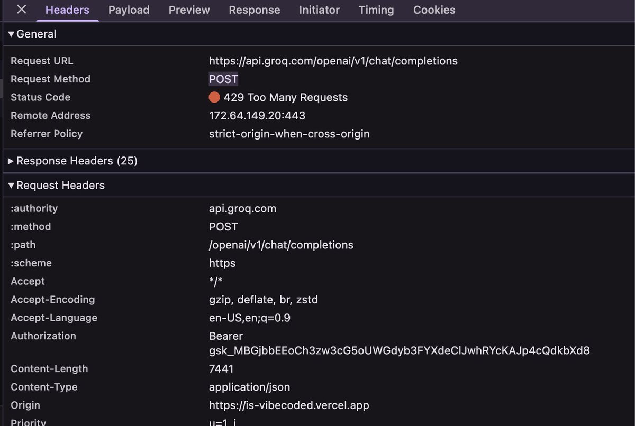Collapse the Request Headers section
635x426 pixels.
click(56, 185)
